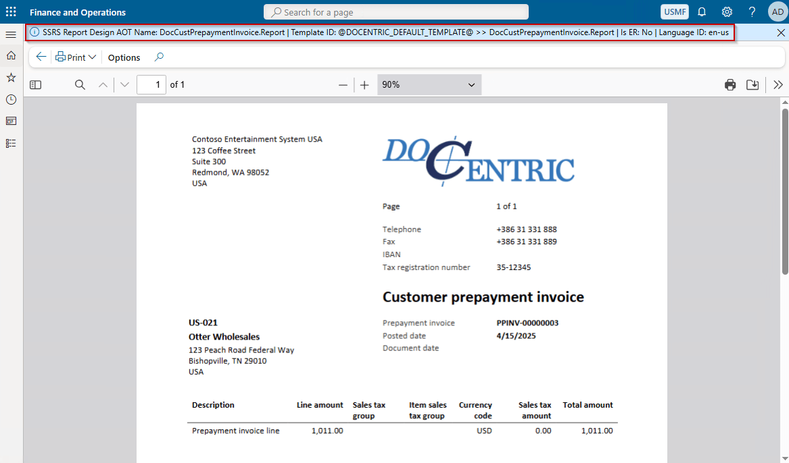Zoom in with the plus button
Viewport: 789px width, 463px height.
(365, 85)
